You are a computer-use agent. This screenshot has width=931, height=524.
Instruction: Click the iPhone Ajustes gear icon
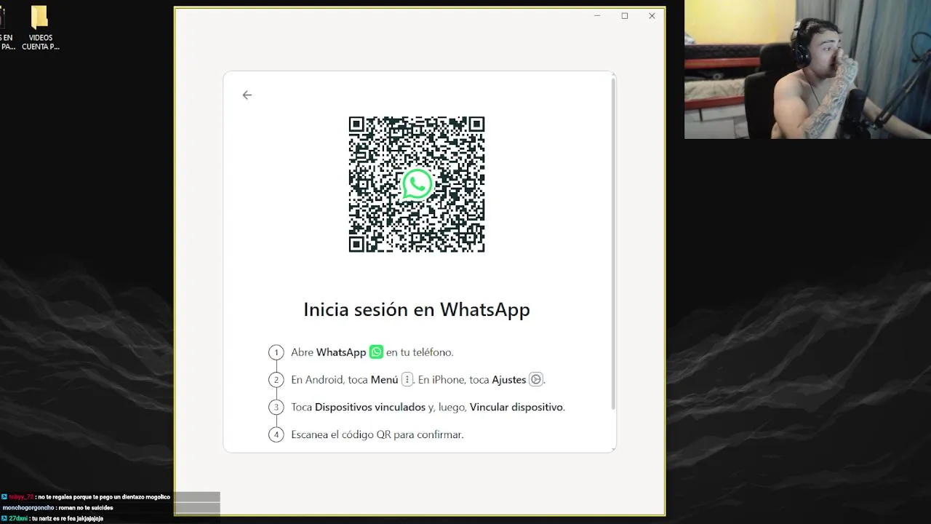pos(536,379)
